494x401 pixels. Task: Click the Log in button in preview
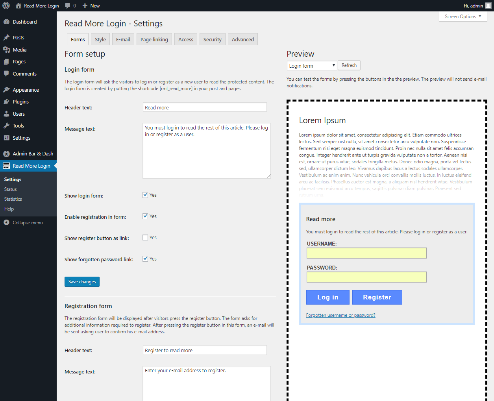tap(328, 297)
